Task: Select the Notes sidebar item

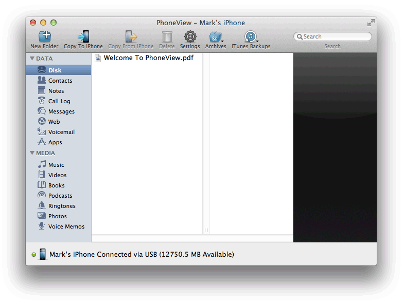Action: pos(56,91)
